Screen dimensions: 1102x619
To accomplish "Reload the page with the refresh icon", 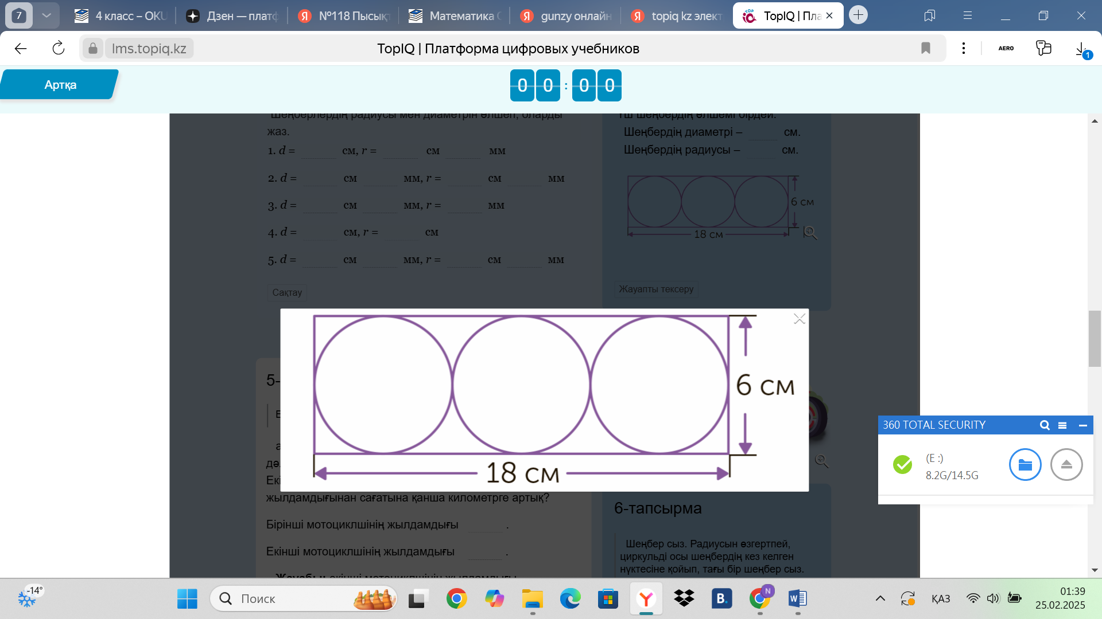I will coord(59,48).
